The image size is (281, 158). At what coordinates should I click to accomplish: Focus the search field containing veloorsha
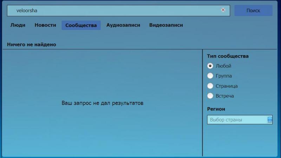(118, 11)
